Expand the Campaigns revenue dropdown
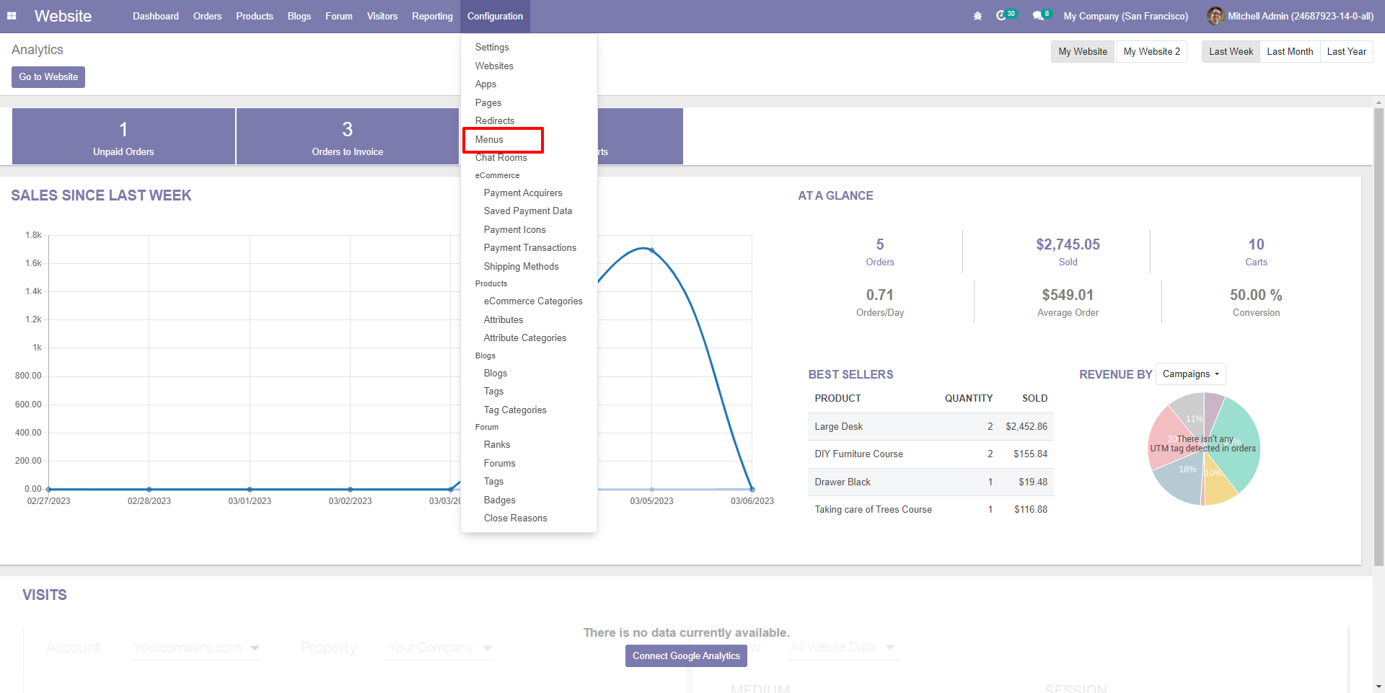Image resolution: width=1385 pixels, height=693 pixels. coord(1190,374)
